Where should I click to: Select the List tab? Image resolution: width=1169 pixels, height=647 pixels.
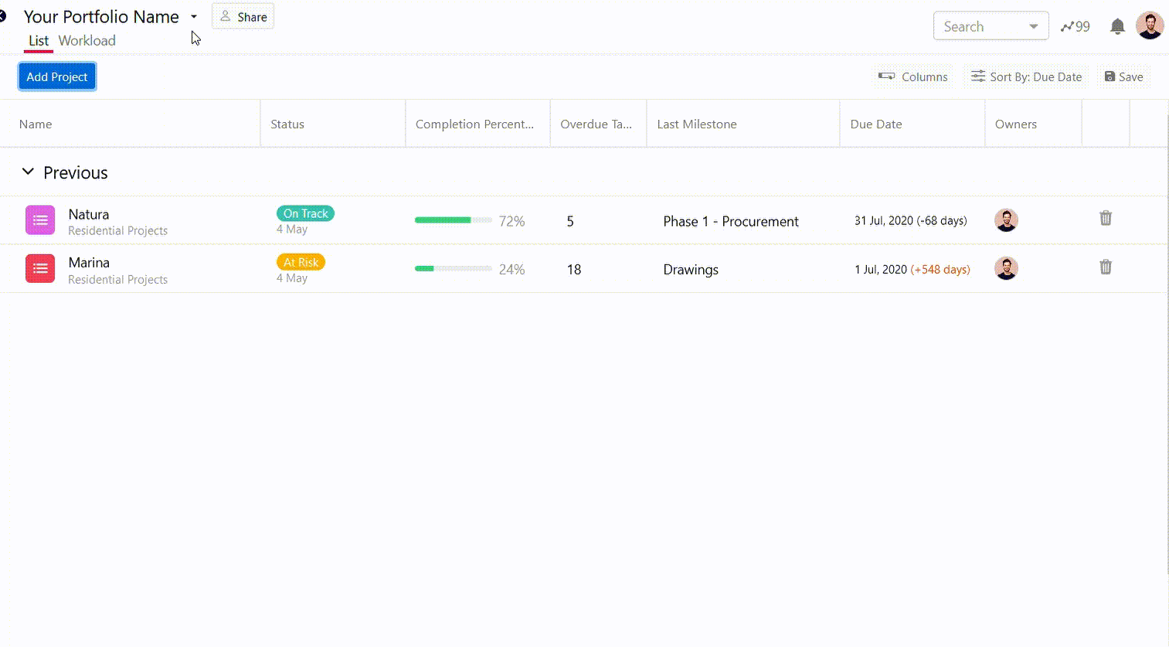point(39,41)
